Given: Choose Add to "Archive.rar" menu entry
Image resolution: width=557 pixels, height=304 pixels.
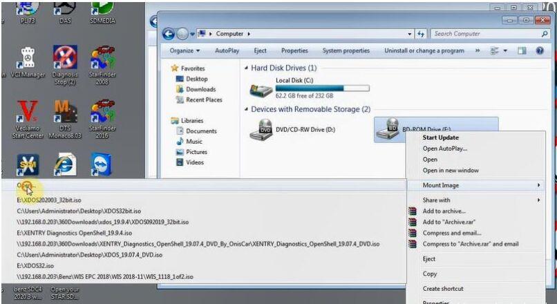Looking at the screenshot, I should click(x=449, y=222).
